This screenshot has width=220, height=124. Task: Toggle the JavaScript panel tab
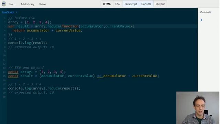pos(131,4)
